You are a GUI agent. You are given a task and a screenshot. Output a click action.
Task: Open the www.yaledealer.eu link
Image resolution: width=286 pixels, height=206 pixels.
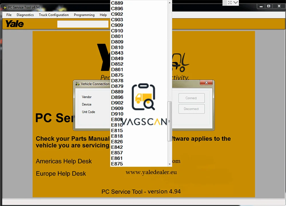coord(151,172)
